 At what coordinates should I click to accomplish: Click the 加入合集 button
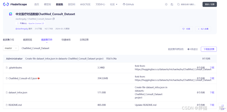point(203,29)
